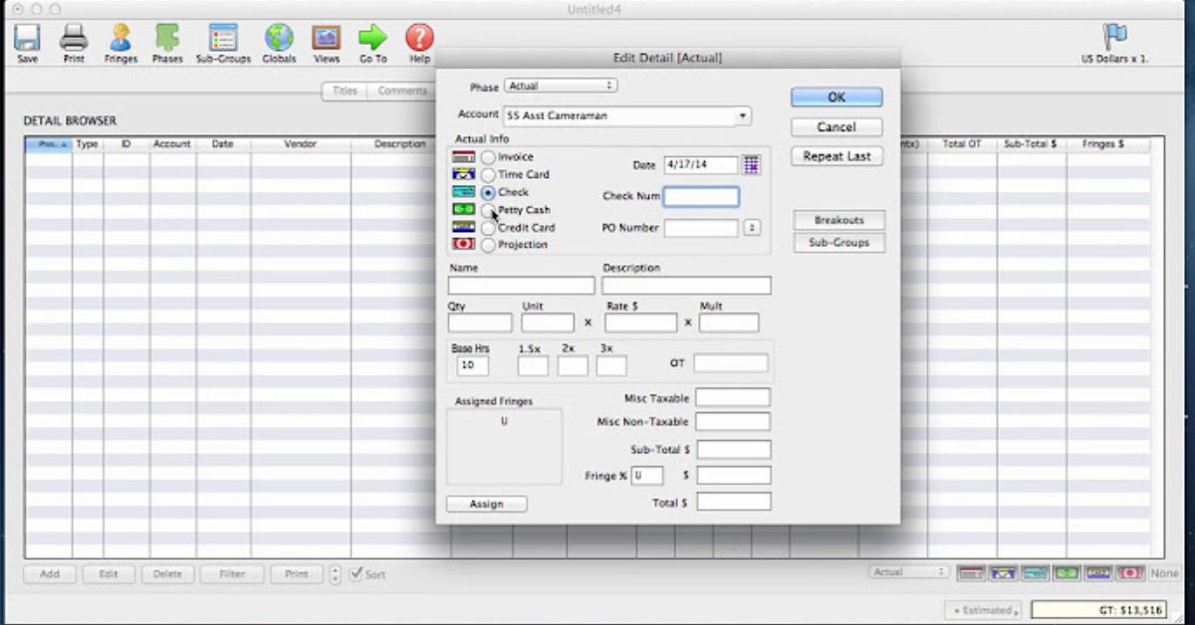Click the Repeat Last button

pyautogui.click(x=836, y=156)
